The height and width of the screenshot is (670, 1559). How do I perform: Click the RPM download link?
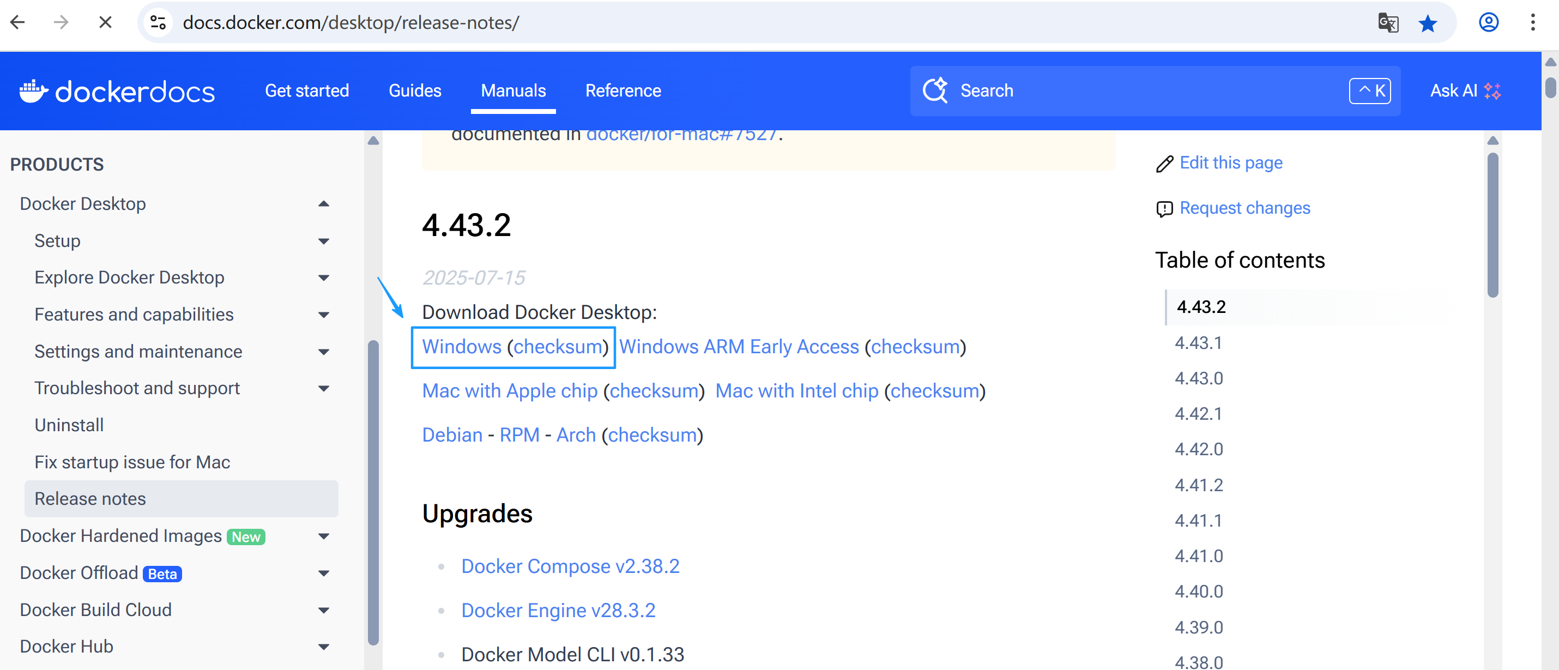click(519, 435)
